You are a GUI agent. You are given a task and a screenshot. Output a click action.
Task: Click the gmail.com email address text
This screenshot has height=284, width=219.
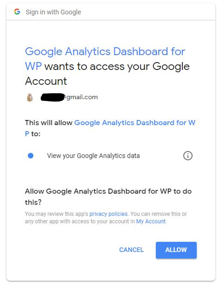(x=82, y=97)
